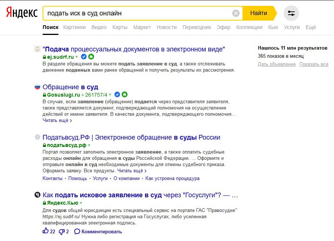Screen dimensions: 334x241
Task: Switch to the Маркет tab
Action: coord(142,27)
